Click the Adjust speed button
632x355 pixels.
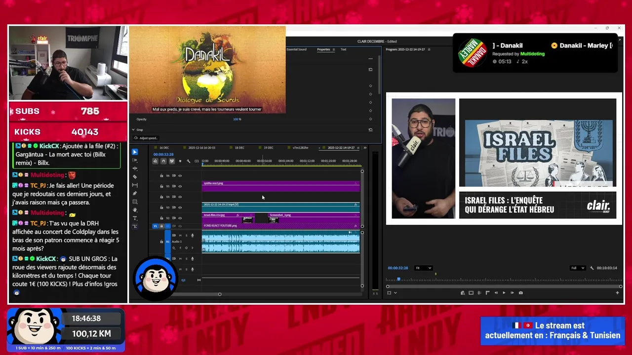pyautogui.click(x=146, y=138)
